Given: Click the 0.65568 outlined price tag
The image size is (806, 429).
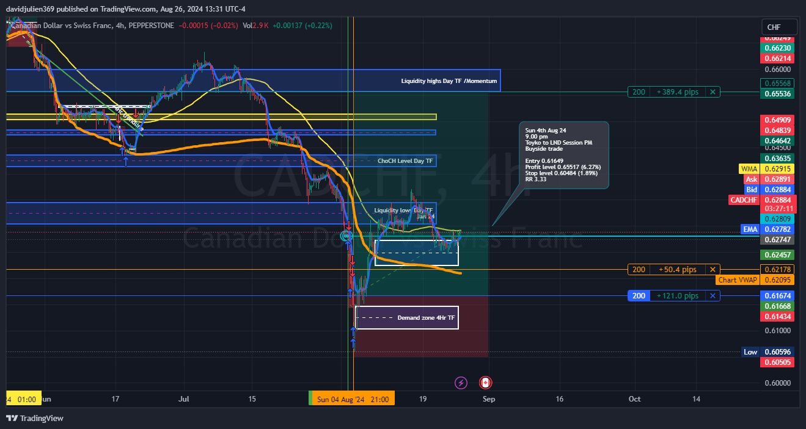Looking at the screenshot, I should [x=778, y=84].
